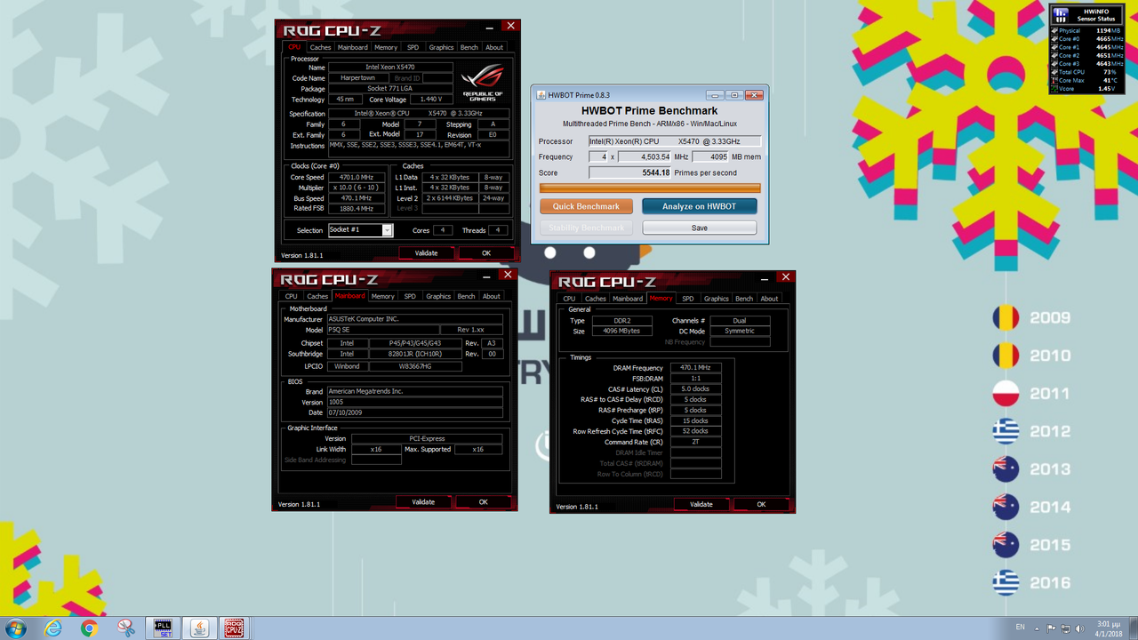Open About tab in Memory CPU-Z window

[x=770, y=299]
